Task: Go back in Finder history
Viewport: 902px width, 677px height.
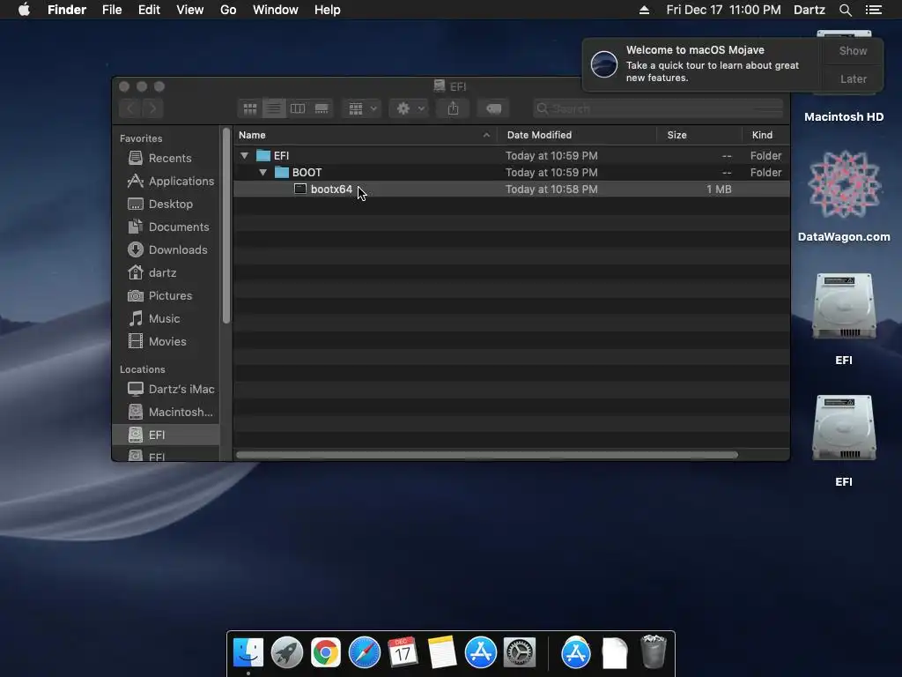Action: coord(130,108)
